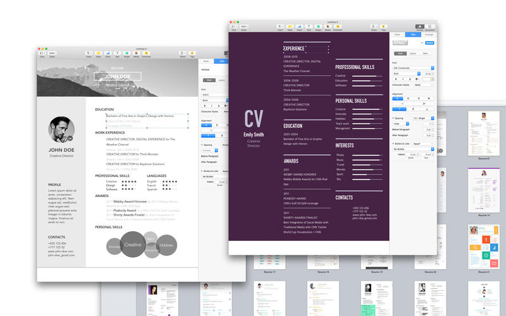Toggle Bold in CV window inspector
The height and width of the screenshot is (316, 506).
[396, 79]
